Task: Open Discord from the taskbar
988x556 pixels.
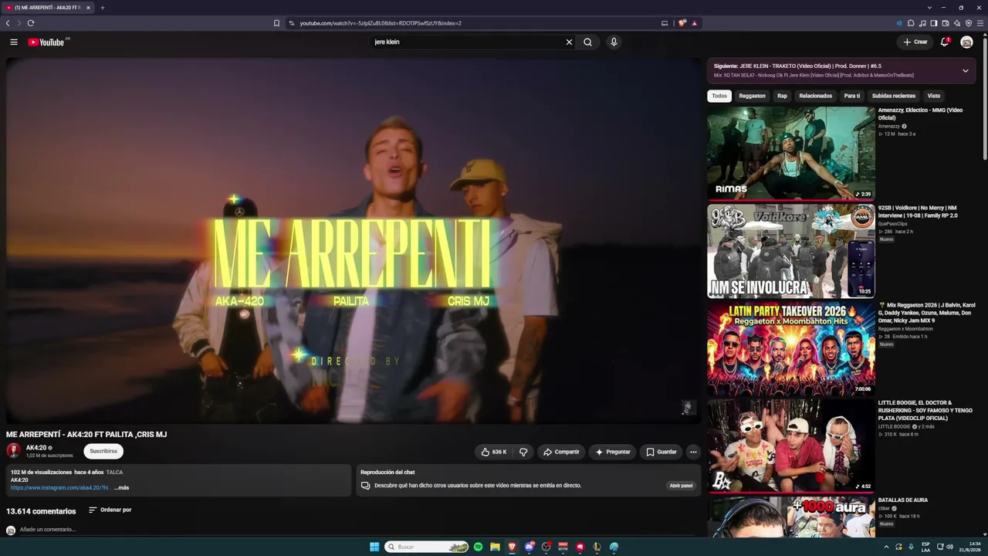Action: [529, 547]
